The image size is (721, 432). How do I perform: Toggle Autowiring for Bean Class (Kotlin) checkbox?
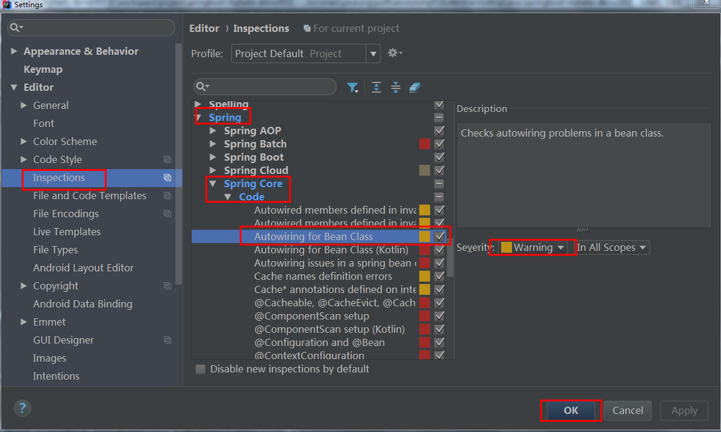(x=439, y=250)
